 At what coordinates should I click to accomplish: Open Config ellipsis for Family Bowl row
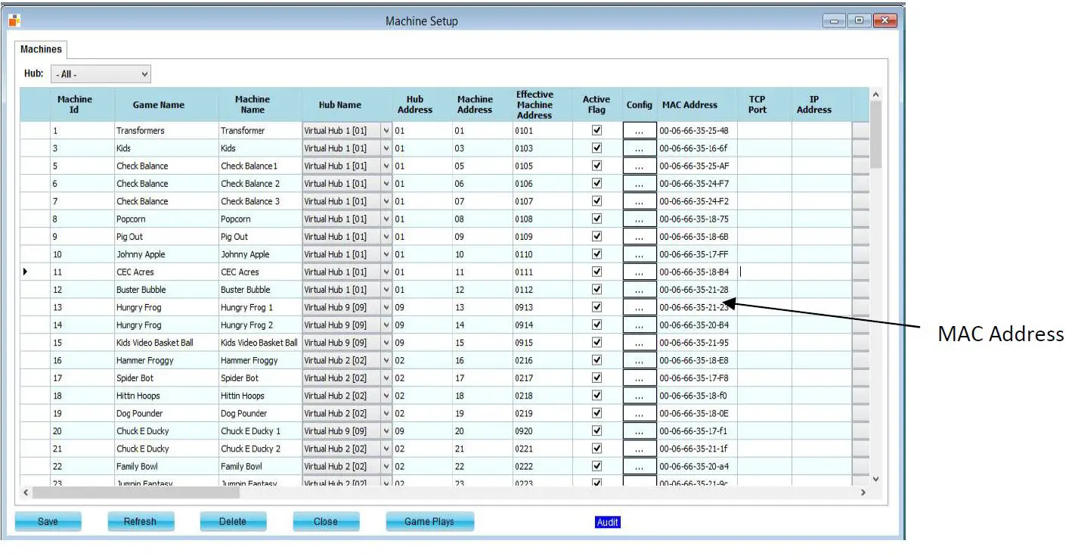click(640, 467)
